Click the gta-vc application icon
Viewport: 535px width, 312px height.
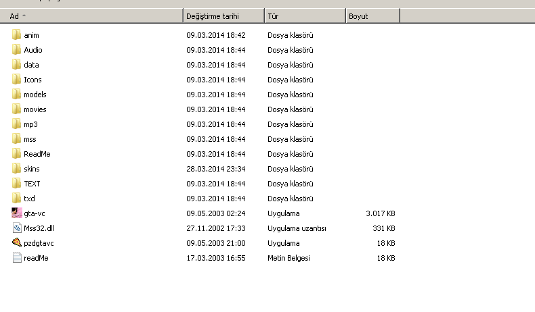point(17,213)
